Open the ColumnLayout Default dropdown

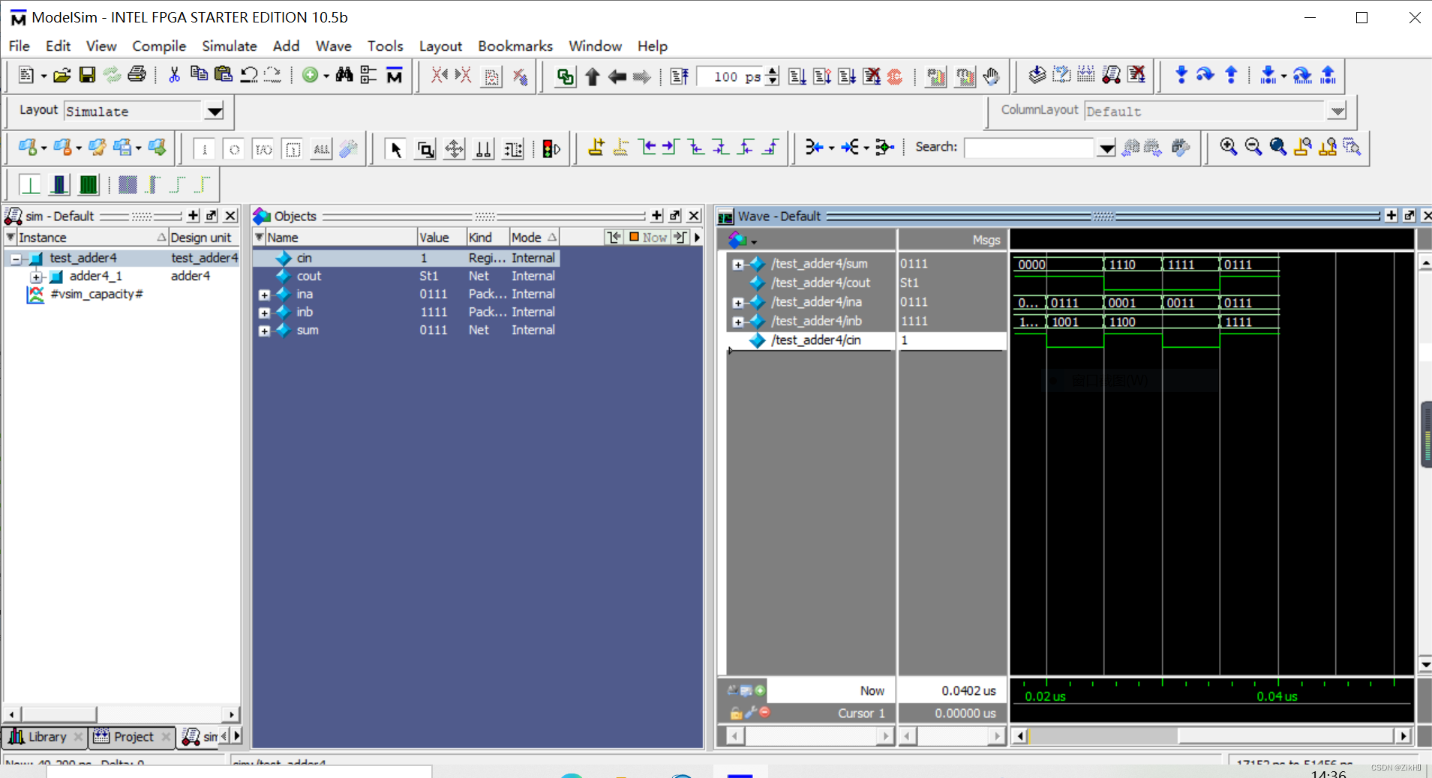click(1338, 111)
